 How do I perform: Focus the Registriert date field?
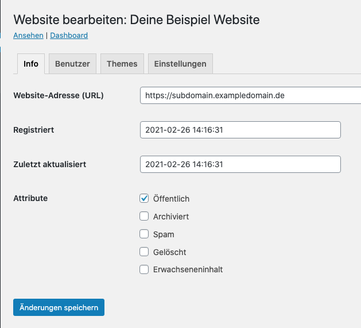click(240, 130)
